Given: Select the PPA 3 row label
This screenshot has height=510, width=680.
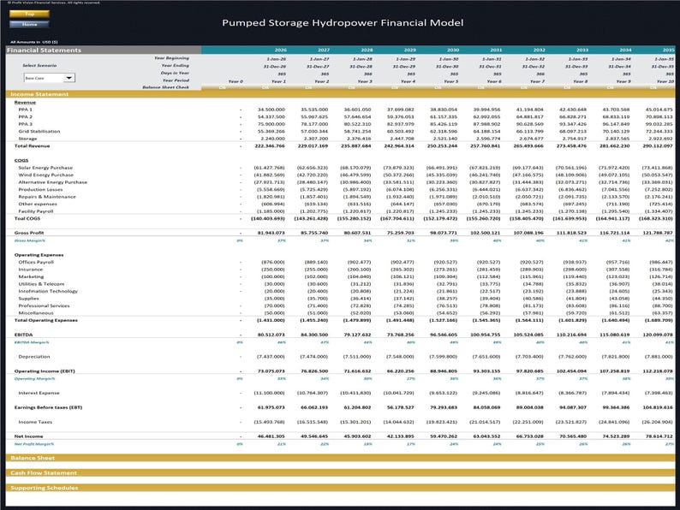Looking at the screenshot, I should tap(25, 124).
